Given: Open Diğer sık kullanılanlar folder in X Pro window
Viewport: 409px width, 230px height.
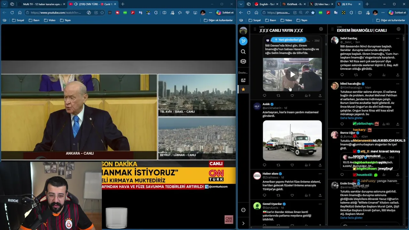Looking at the screenshot, I should point(391,20).
